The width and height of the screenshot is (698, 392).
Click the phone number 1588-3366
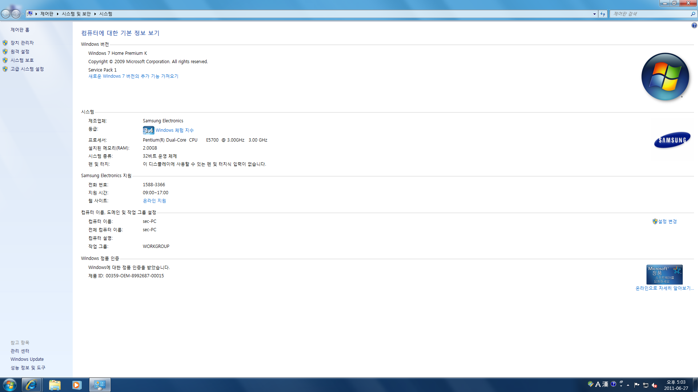pos(154,185)
